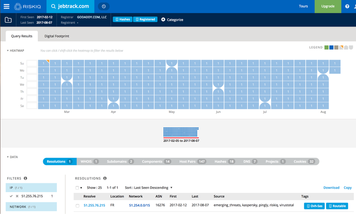Screen dimensions: 356x214
Task: Click the blue legend swatch
Action: coord(331,48)
